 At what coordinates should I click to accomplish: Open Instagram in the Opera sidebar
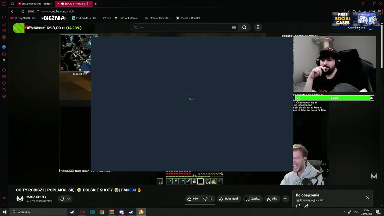pyautogui.click(x=4, y=53)
